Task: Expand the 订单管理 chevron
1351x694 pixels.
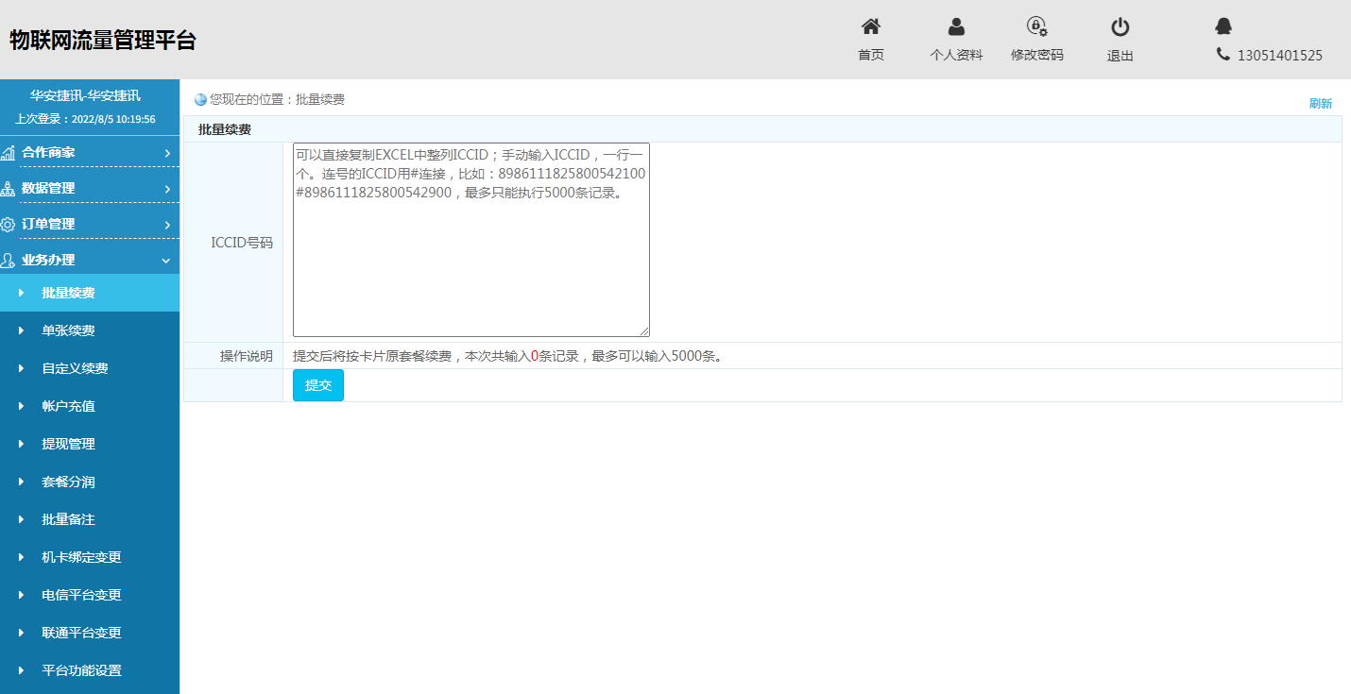Action: tap(167, 224)
